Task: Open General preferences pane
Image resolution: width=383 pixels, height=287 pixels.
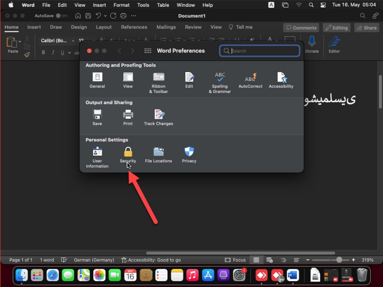Action: 97,80
